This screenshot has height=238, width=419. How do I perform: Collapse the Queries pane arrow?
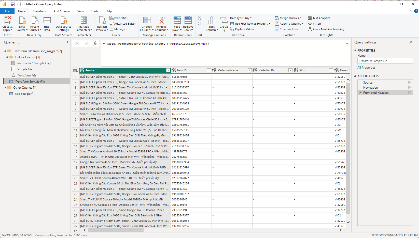67,42
